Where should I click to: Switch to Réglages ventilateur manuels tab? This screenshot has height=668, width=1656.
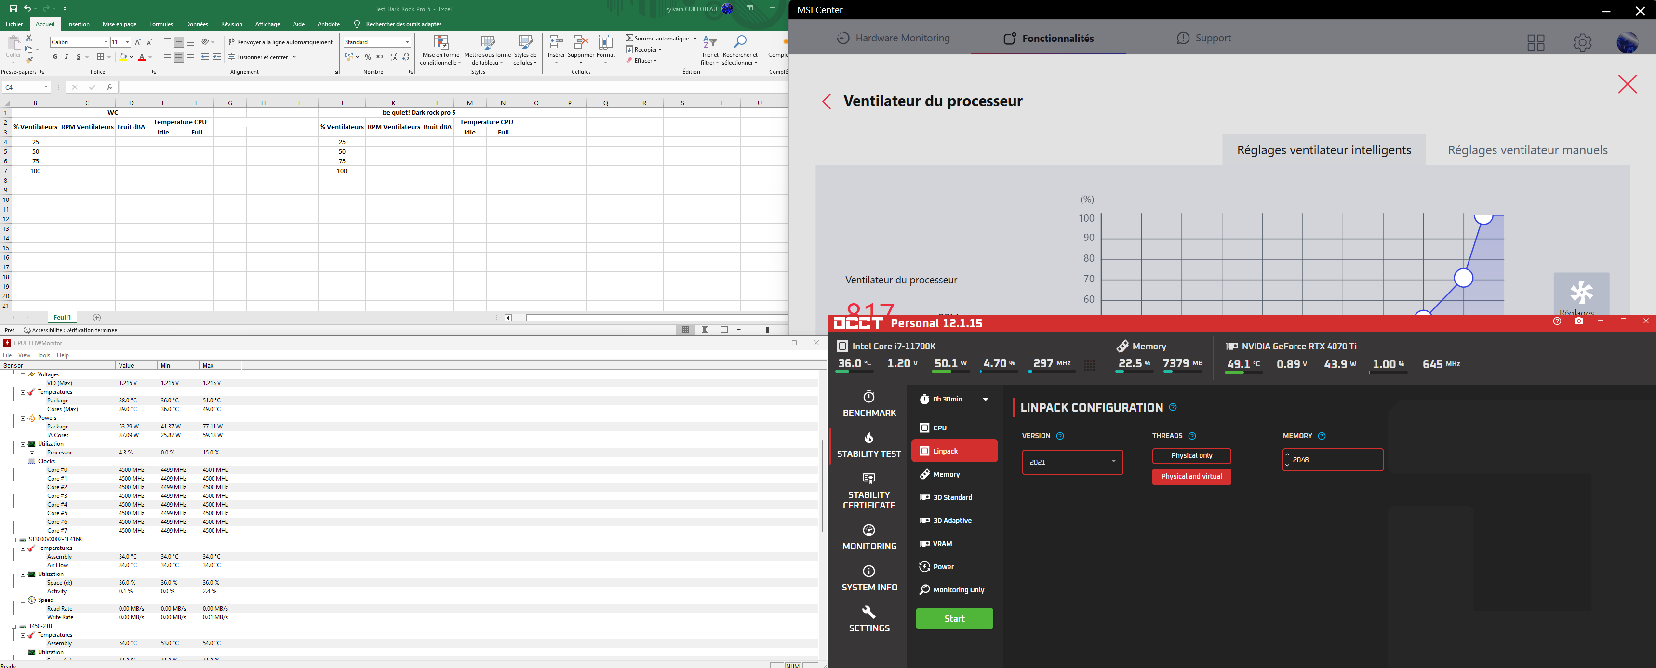[x=1527, y=150]
